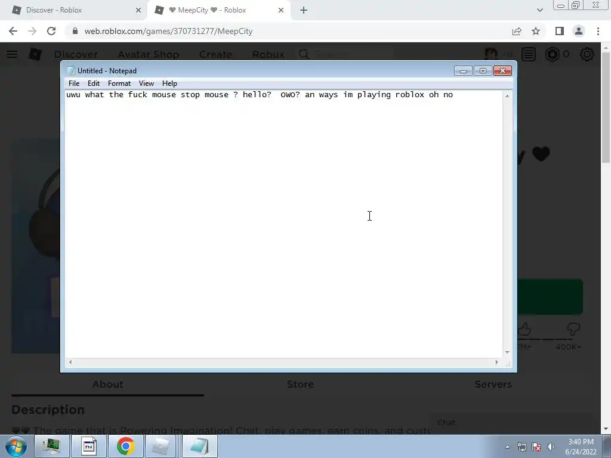This screenshot has height=458, width=611.
Task: Close the Notepad window
Action: 502,71
